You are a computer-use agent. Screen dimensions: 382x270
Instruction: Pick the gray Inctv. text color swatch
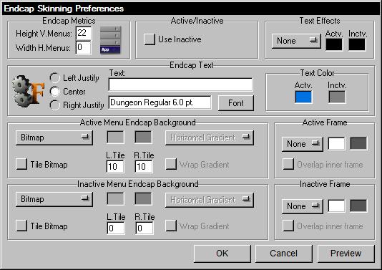337,97
